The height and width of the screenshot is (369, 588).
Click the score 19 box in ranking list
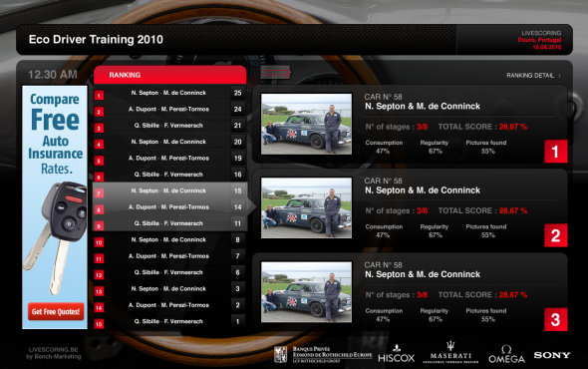click(x=238, y=158)
